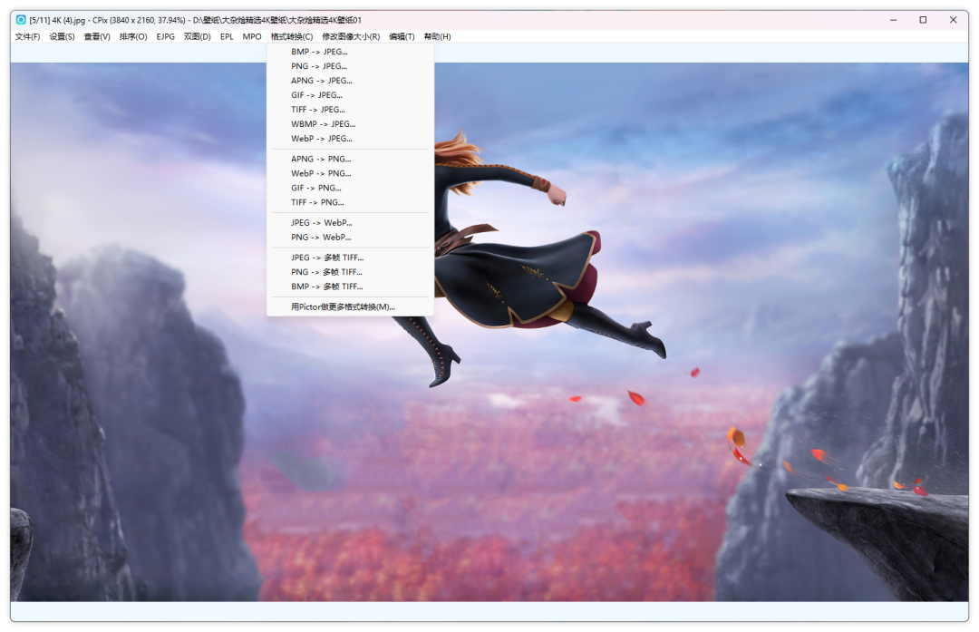Viewport: 979px width, 632px height.
Task: Close the 格式转换(C) menu
Action: pos(292,37)
